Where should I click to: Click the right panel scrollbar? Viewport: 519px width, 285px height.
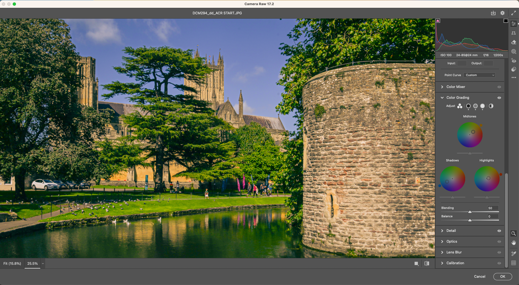tap(506, 220)
